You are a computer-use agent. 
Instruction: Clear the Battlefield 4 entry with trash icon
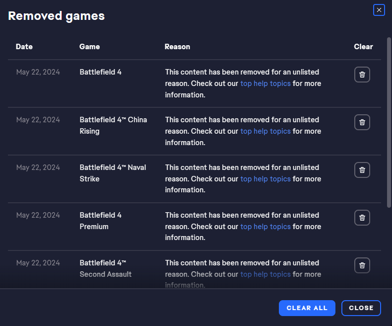(x=362, y=75)
